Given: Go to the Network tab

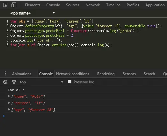Looking at the screenshot, I should [x=93, y=5].
